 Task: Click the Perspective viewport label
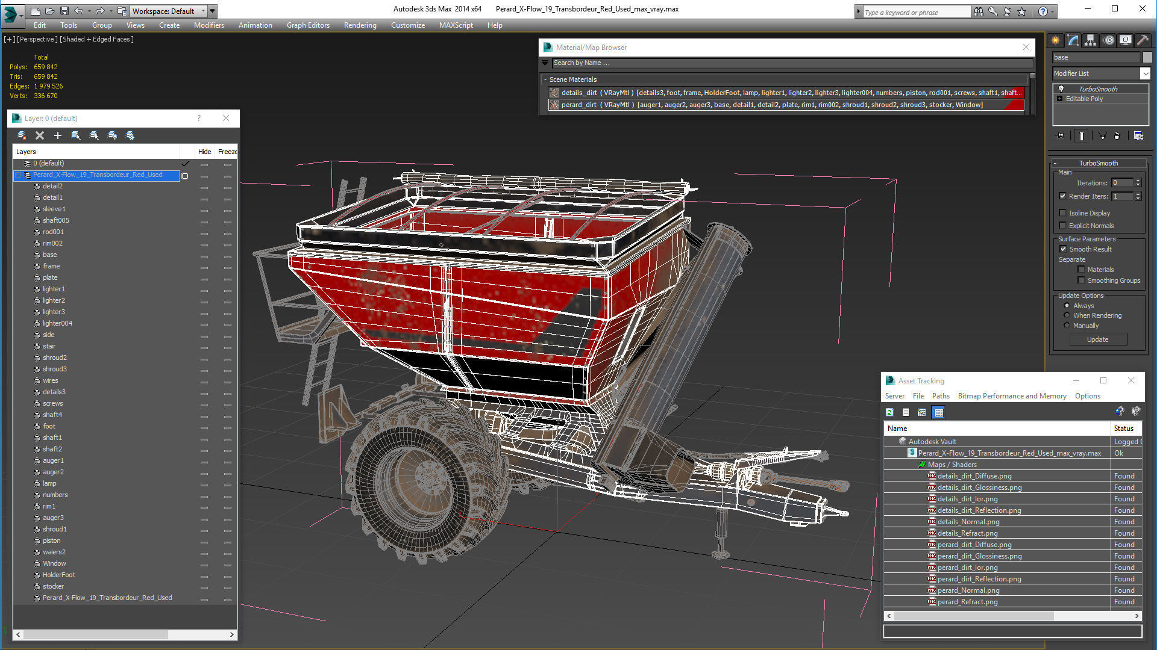37,39
